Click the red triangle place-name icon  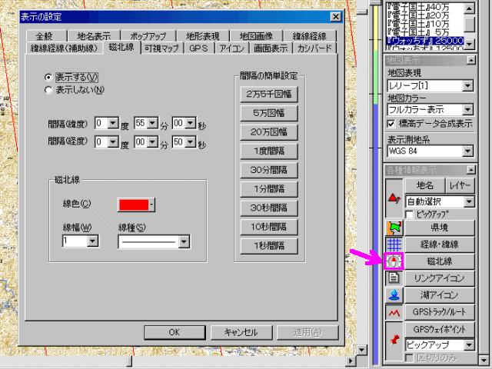394,198
